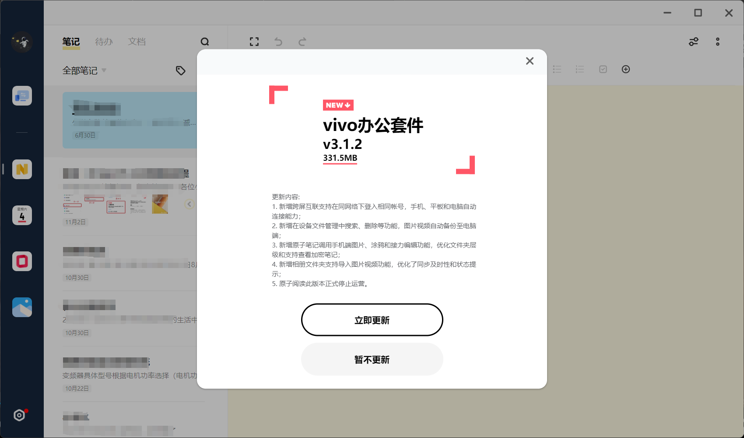744x438 pixels.
Task: Click the NEW badge in update dialog
Action: (338, 105)
